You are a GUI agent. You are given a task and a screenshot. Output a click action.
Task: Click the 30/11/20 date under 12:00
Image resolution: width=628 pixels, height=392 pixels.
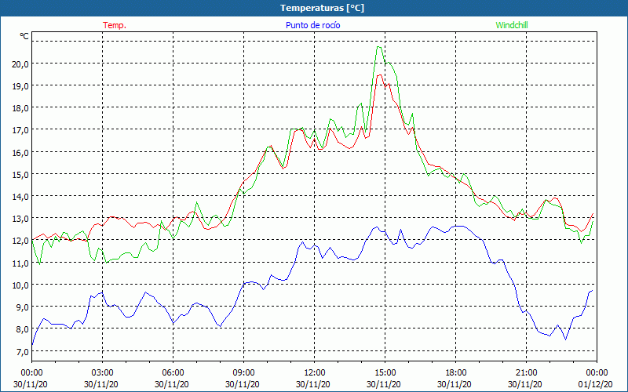pyautogui.click(x=312, y=384)
